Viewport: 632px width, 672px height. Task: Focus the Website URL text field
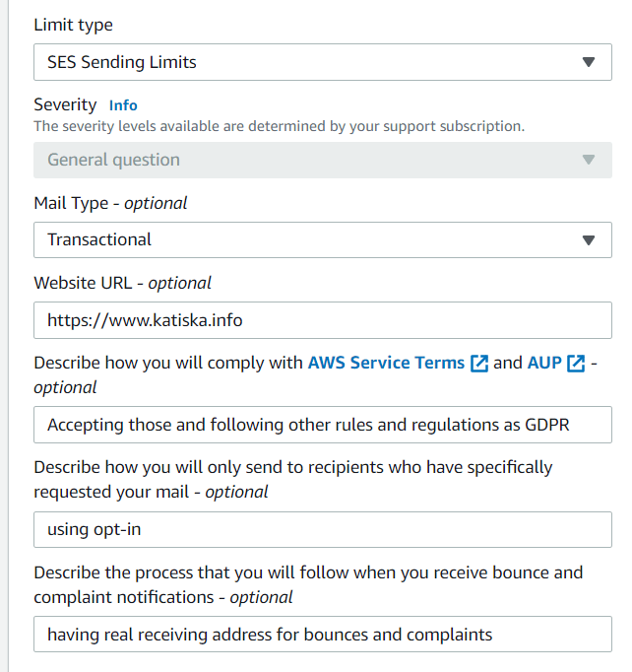[322, 320]
